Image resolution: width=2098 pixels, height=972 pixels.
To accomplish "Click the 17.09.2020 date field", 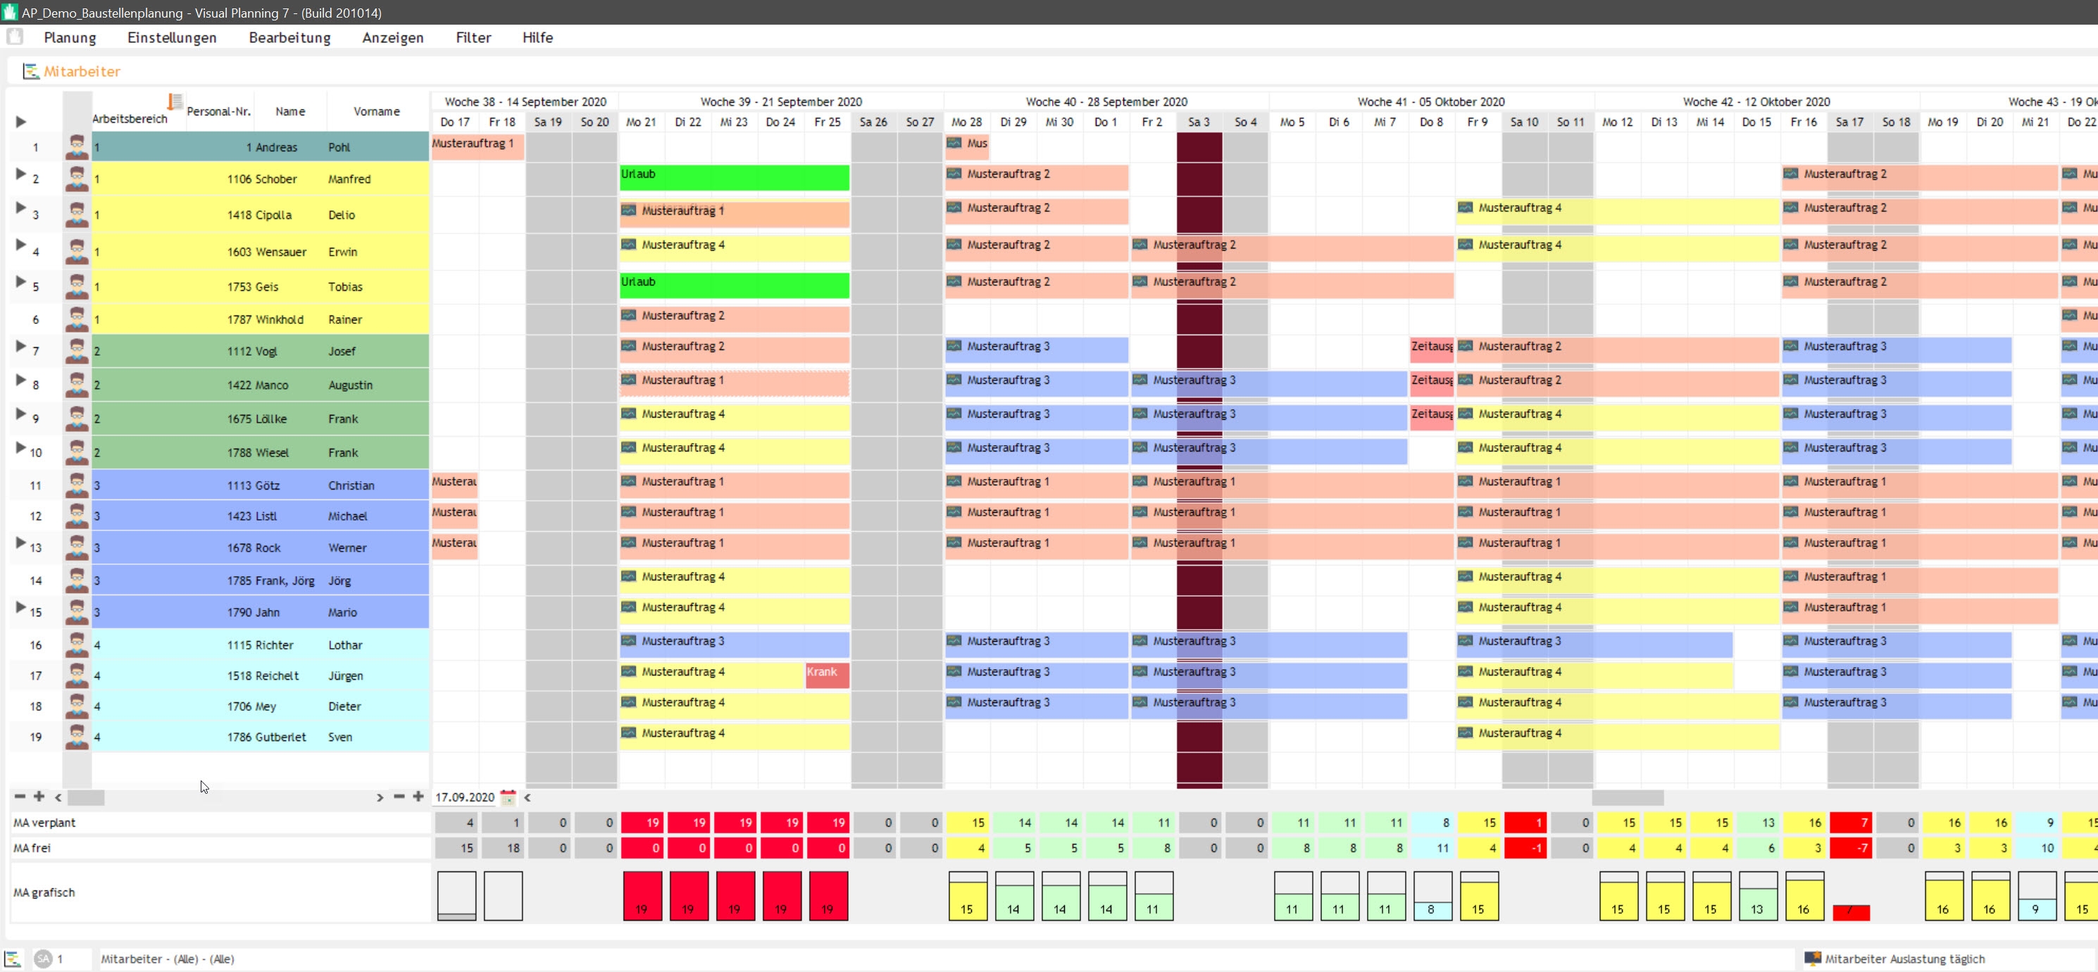I will pos(464,797).
